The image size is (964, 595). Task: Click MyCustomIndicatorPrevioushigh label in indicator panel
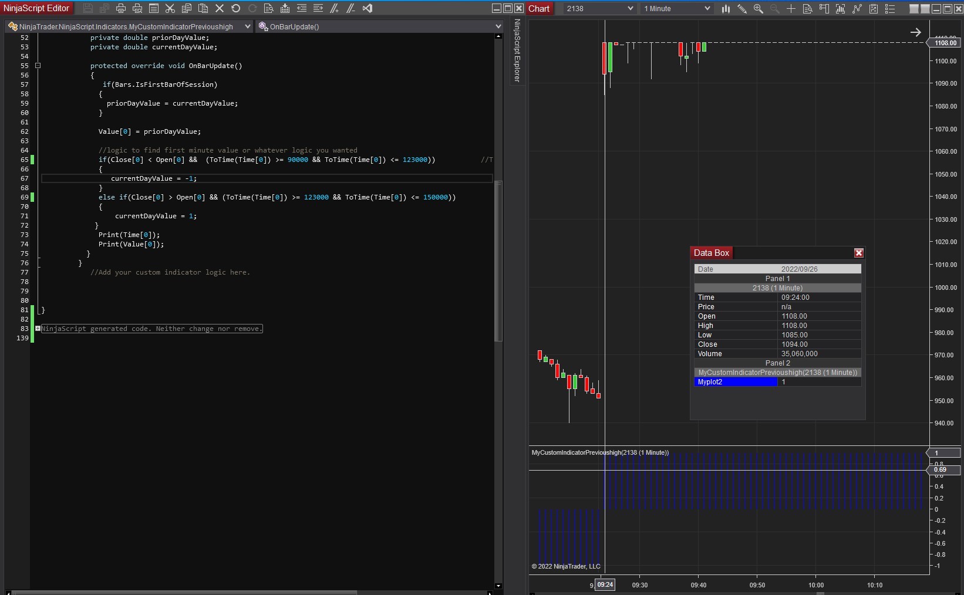tap(600, 452)
